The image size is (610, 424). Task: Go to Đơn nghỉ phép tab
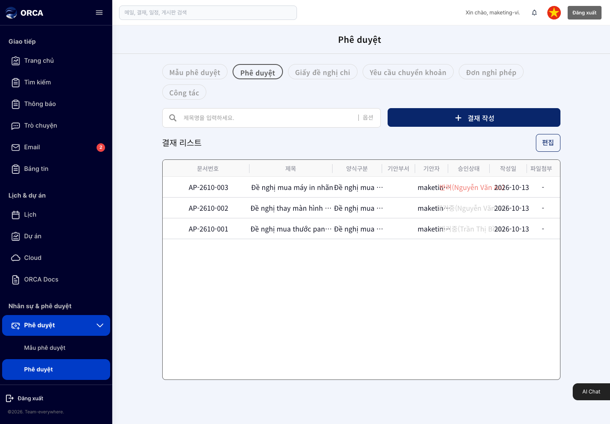coord(491,72)
